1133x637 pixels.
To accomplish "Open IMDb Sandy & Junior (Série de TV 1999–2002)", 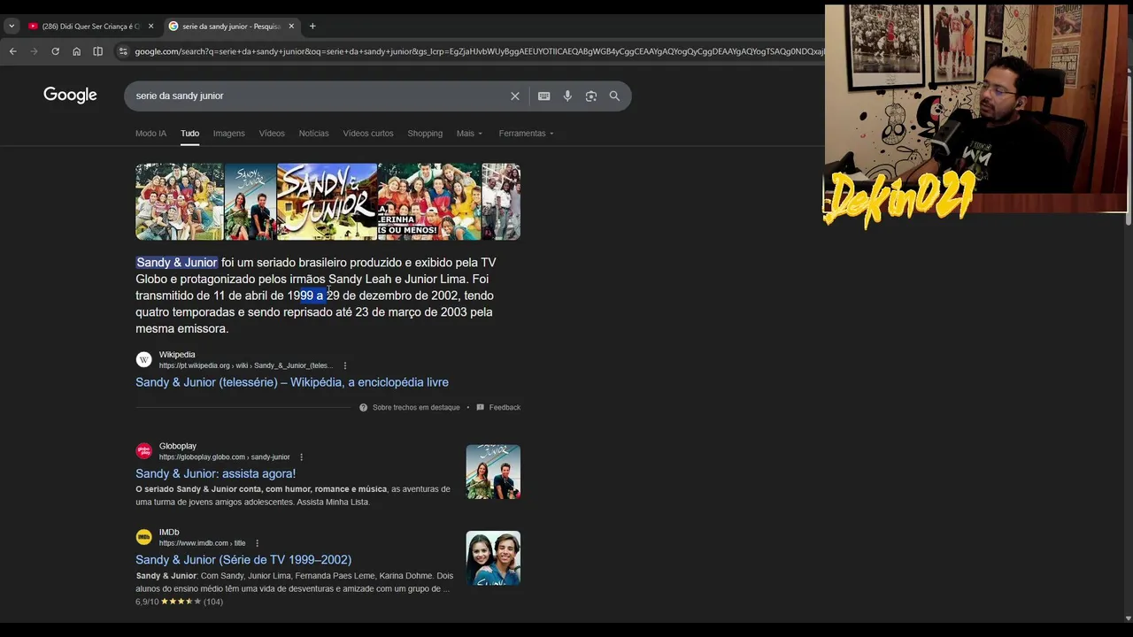I will [243, 560].
